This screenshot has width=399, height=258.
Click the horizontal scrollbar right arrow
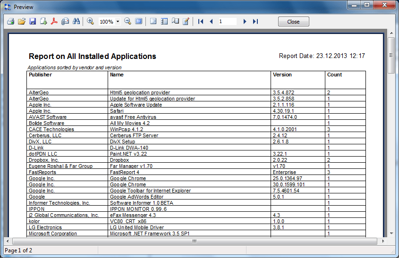pos(383,241)
